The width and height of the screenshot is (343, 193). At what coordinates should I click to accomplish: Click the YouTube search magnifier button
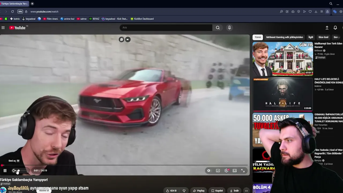point(218,28)
